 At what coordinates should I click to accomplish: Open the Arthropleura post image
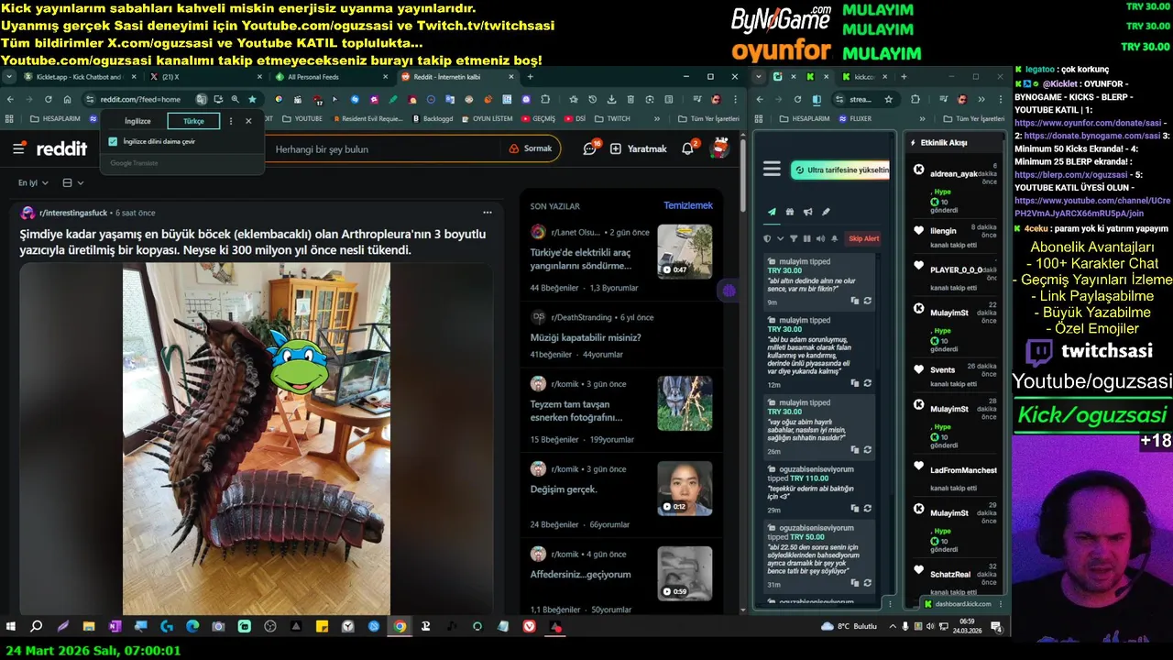click(x=257, y=438)
